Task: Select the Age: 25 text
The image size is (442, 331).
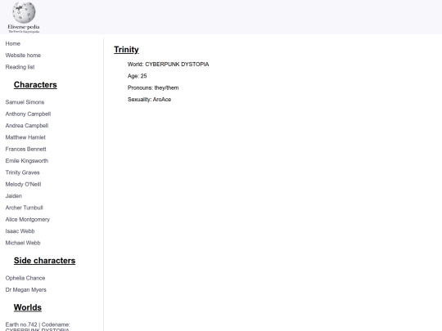Action: coord(138,76)
